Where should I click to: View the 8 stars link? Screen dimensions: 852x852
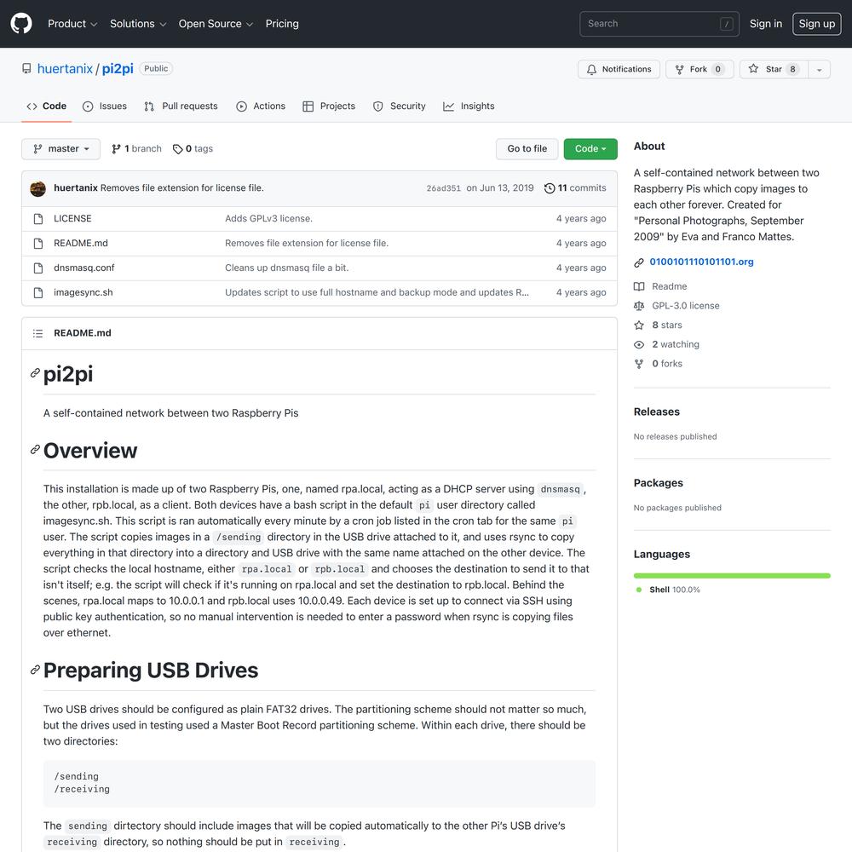658,325
